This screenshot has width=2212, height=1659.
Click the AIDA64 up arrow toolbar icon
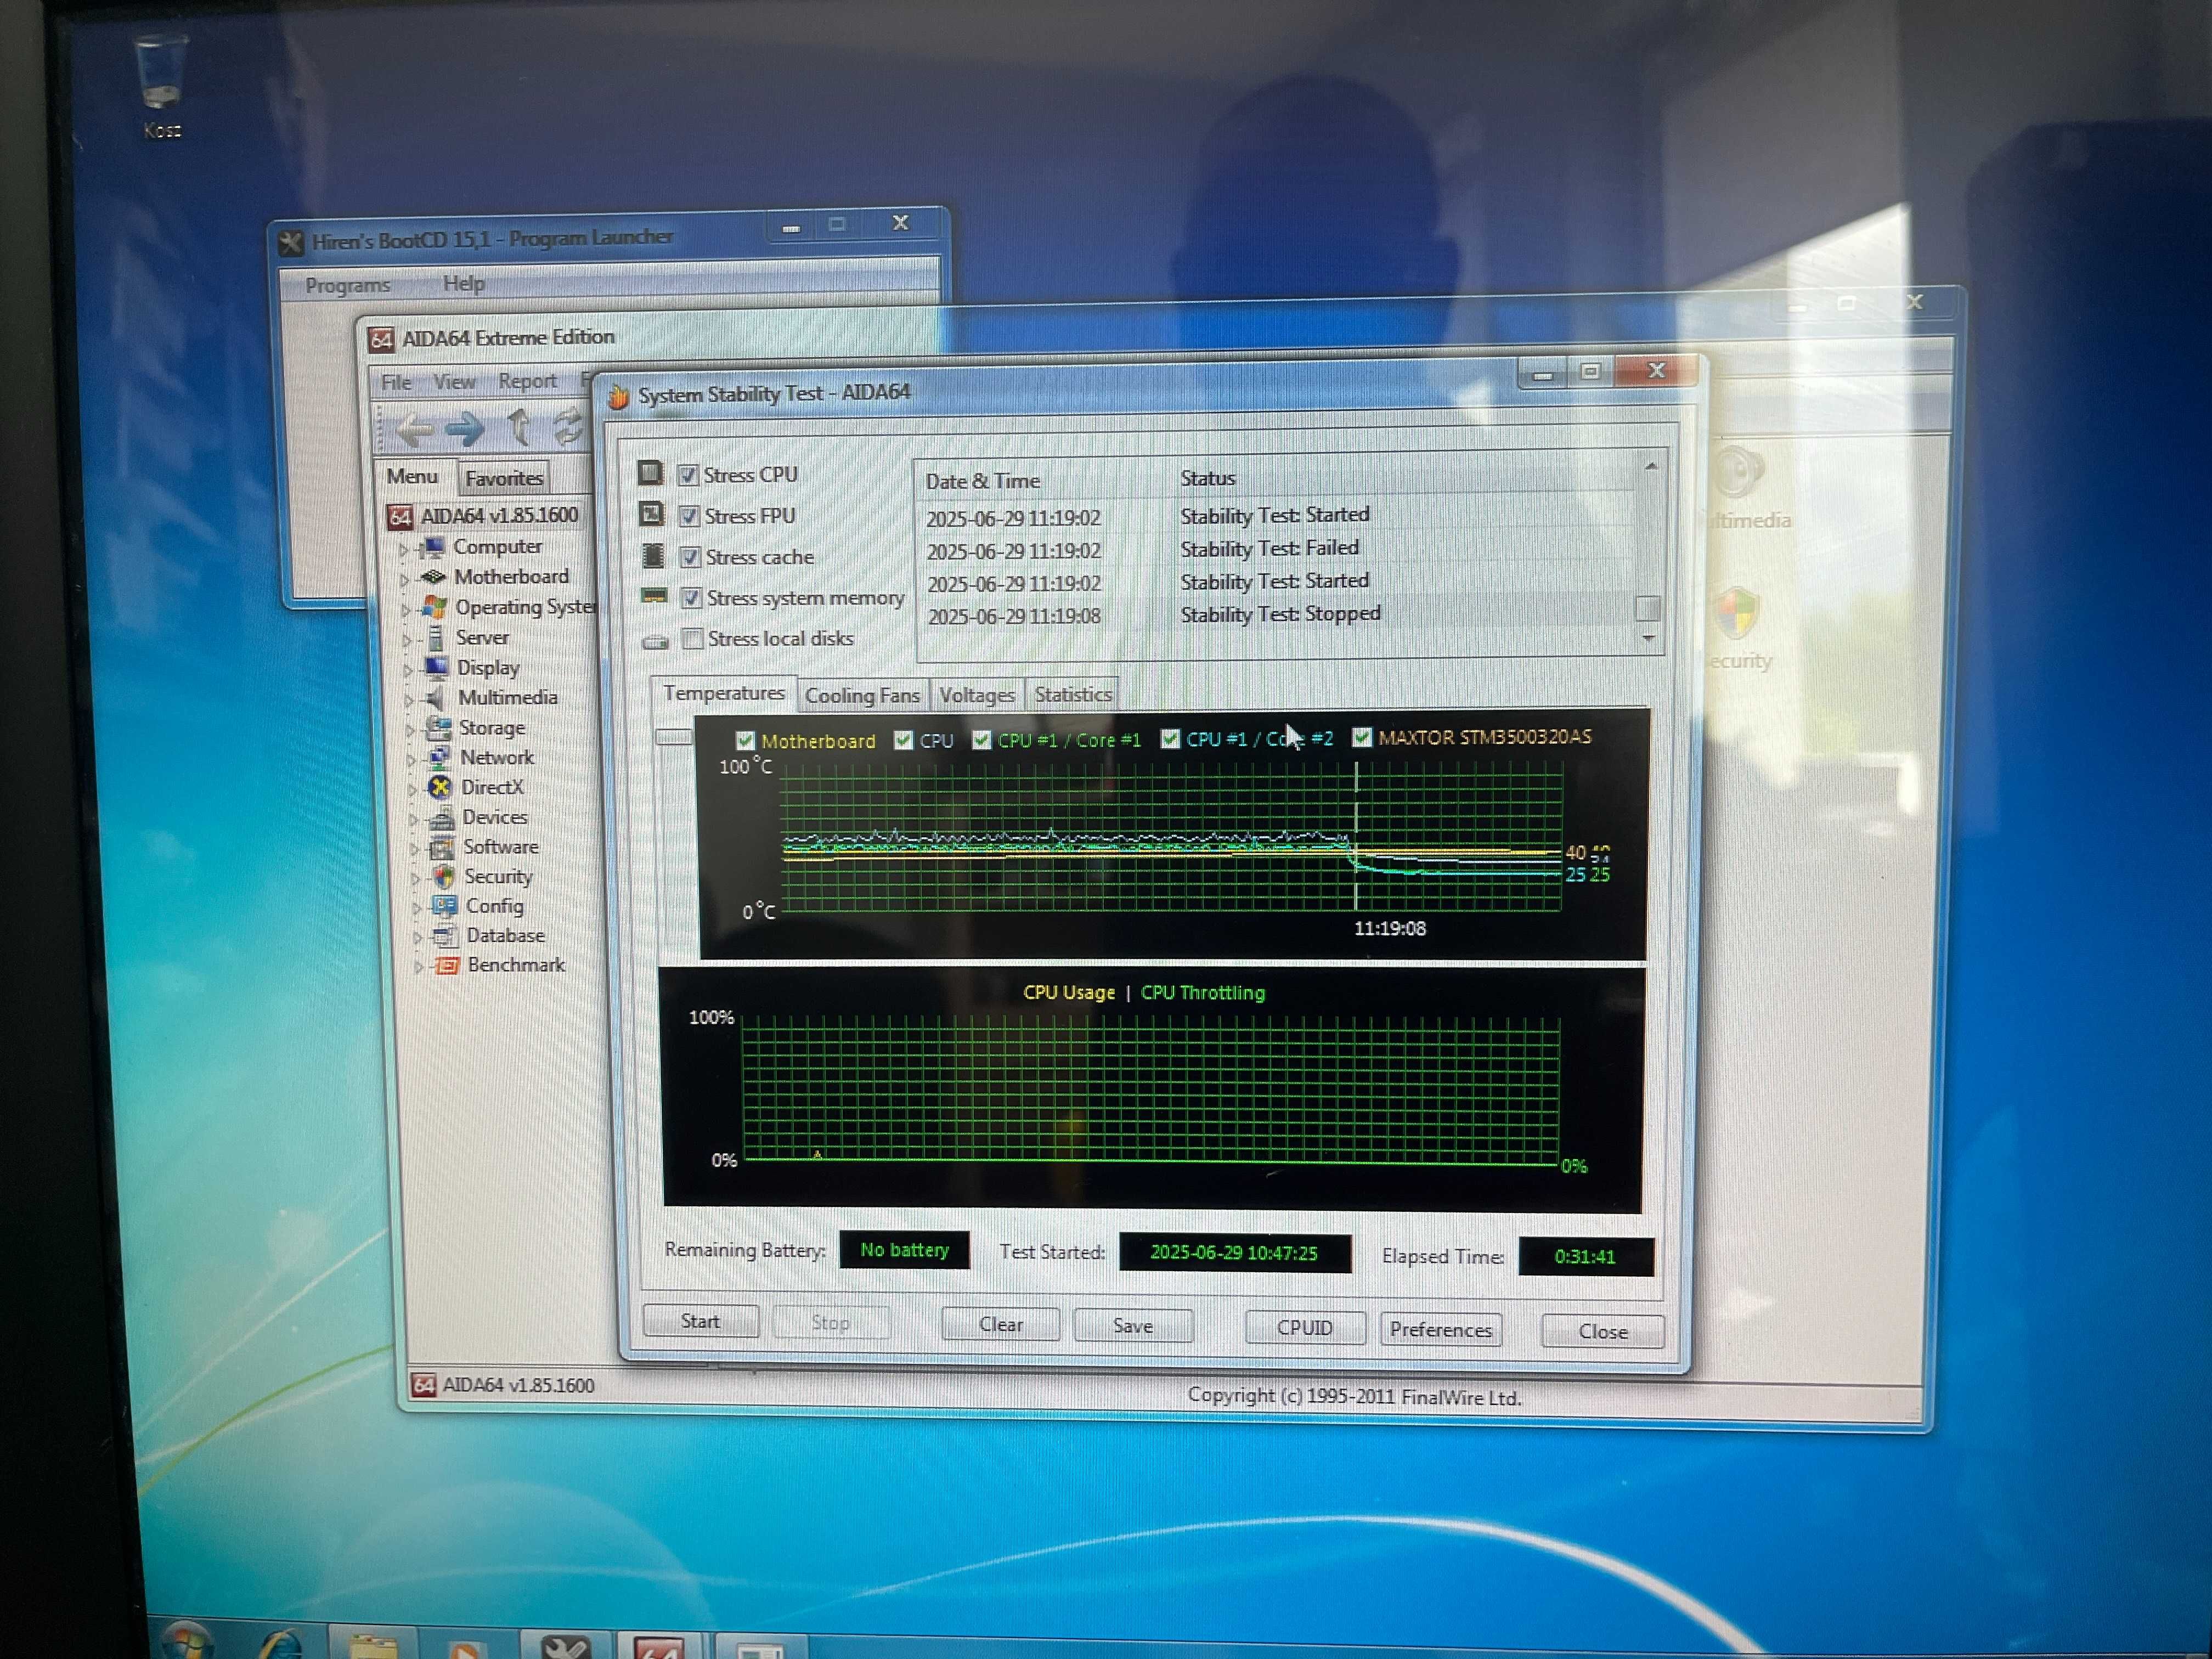tap(519, 427)
